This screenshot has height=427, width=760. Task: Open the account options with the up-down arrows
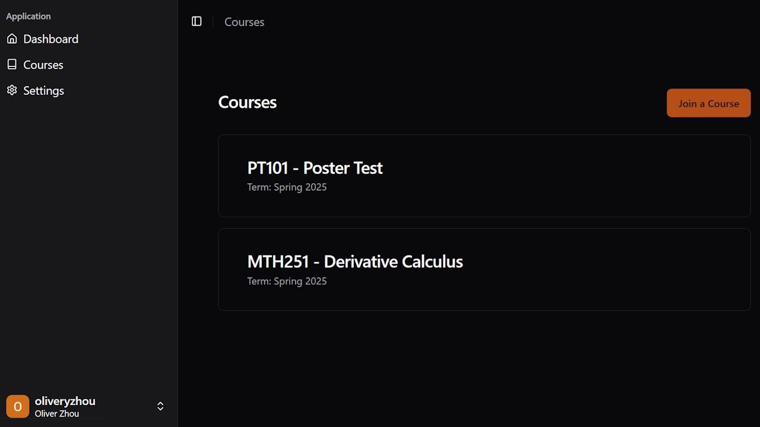(x=160, y=406)
